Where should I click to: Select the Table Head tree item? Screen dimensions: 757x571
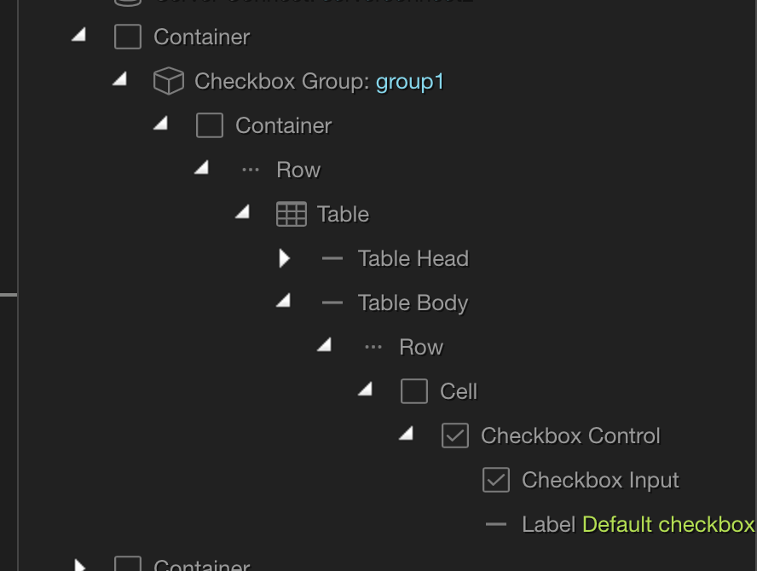tap(413, 259)
